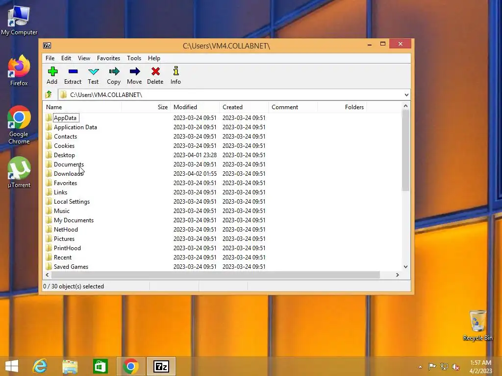The image size is (502, 376).
Task: Click the horizontal scrollbar right arrow
Action: (397, 275)
